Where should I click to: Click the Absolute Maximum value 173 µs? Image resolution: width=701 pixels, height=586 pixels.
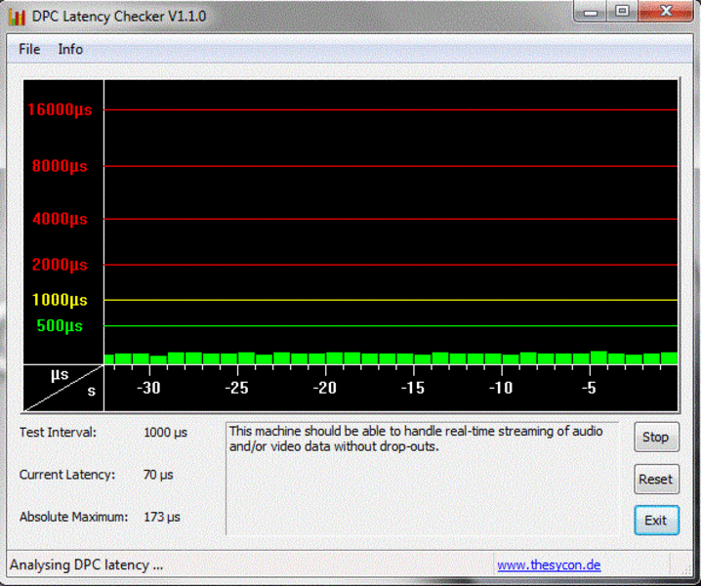162,517
